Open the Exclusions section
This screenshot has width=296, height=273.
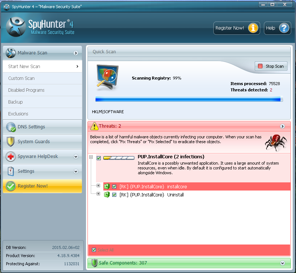[x=42, y=114]
